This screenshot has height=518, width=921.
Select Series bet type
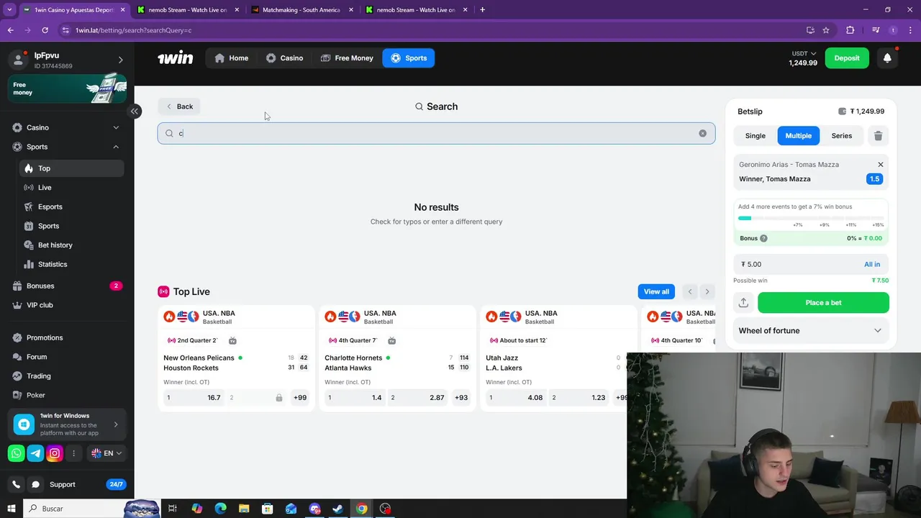click(841, 136)
